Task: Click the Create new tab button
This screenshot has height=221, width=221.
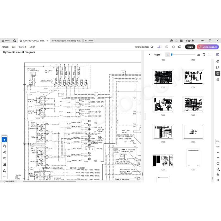Action: click(89, 41)
